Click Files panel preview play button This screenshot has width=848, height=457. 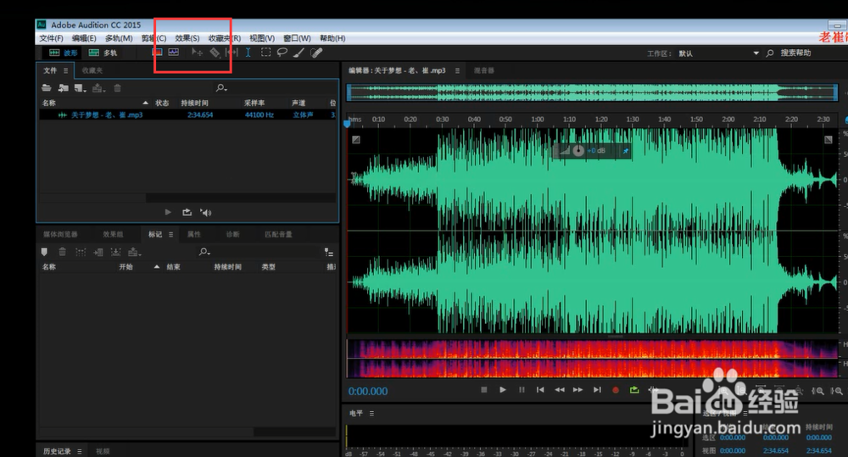pos(168,212)
